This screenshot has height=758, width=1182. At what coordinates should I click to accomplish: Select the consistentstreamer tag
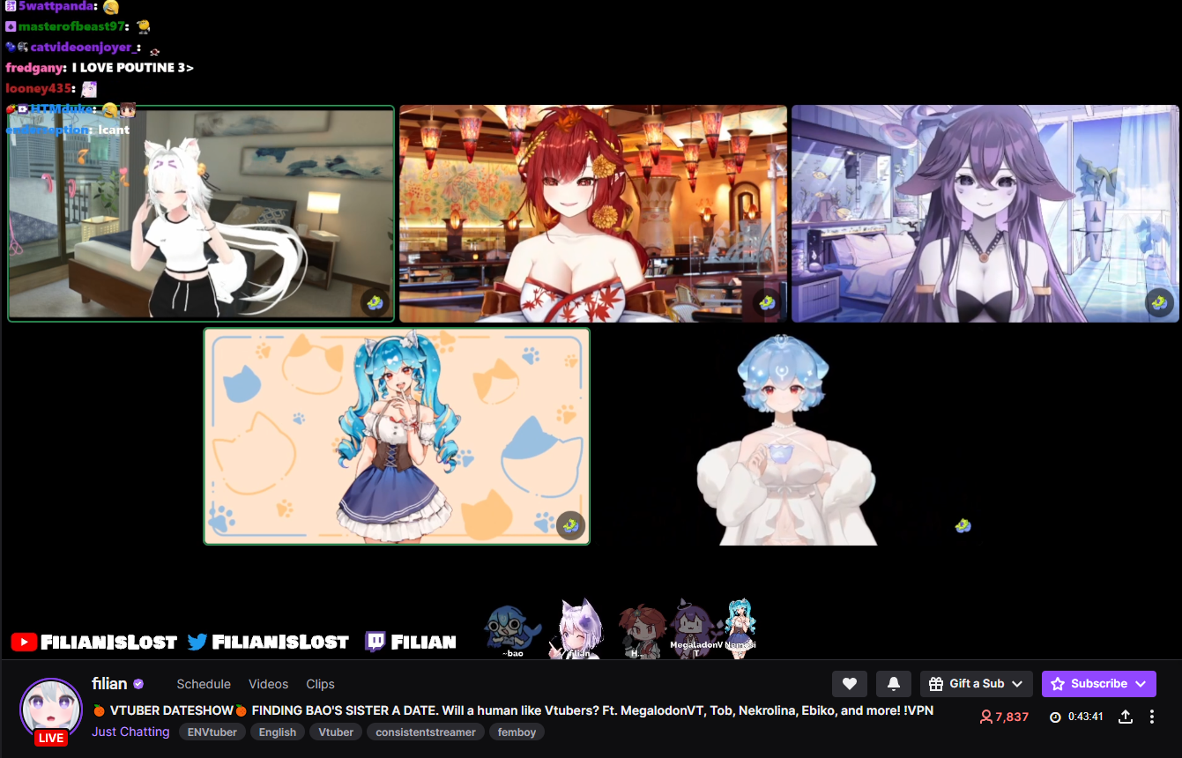tap(426, 732)
